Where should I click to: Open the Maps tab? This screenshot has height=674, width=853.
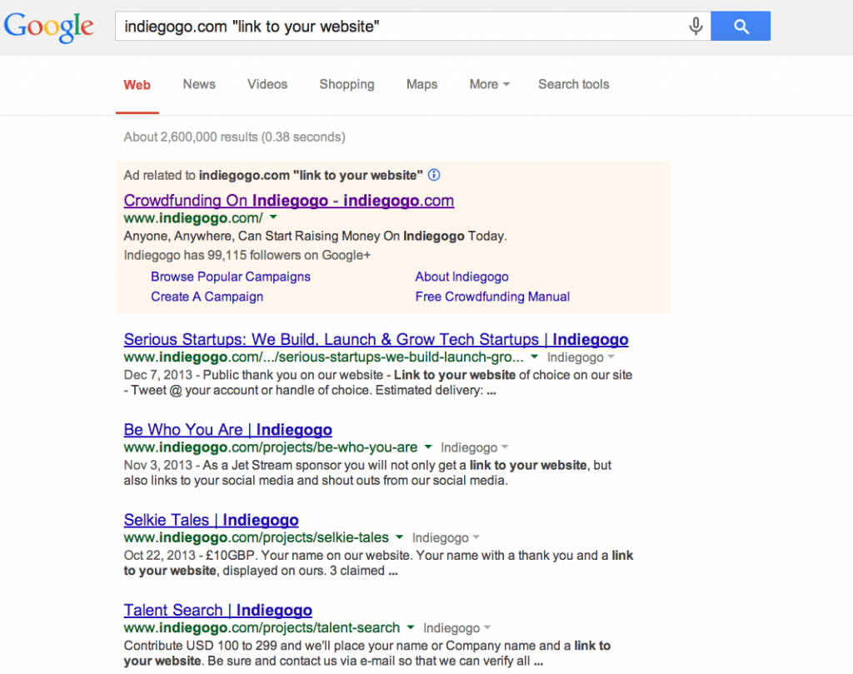coord(422,84)
